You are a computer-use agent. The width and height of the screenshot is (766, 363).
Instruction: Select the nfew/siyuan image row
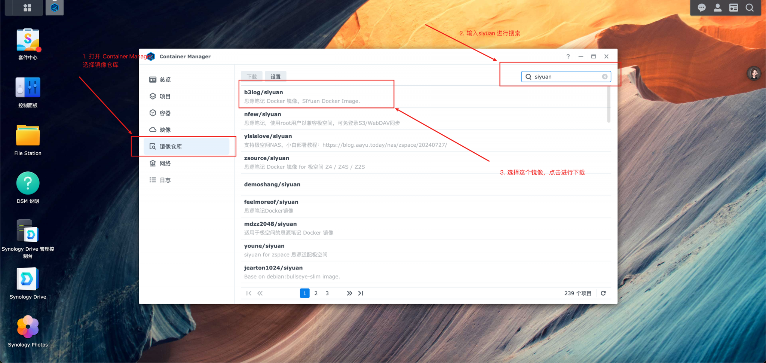426,119
